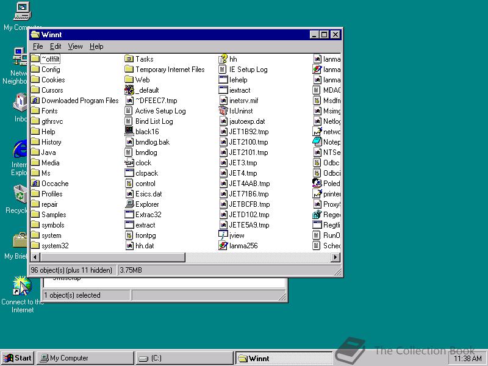This screenshot has height=366, width=488.
Task: Select the Extrac32 program icon
Action: (x=129, y=215)
